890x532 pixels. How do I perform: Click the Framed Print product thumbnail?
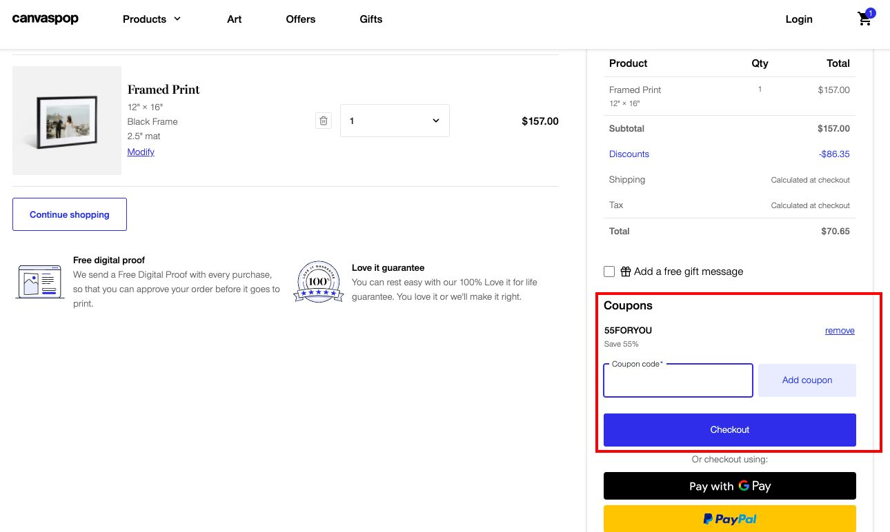67,121
